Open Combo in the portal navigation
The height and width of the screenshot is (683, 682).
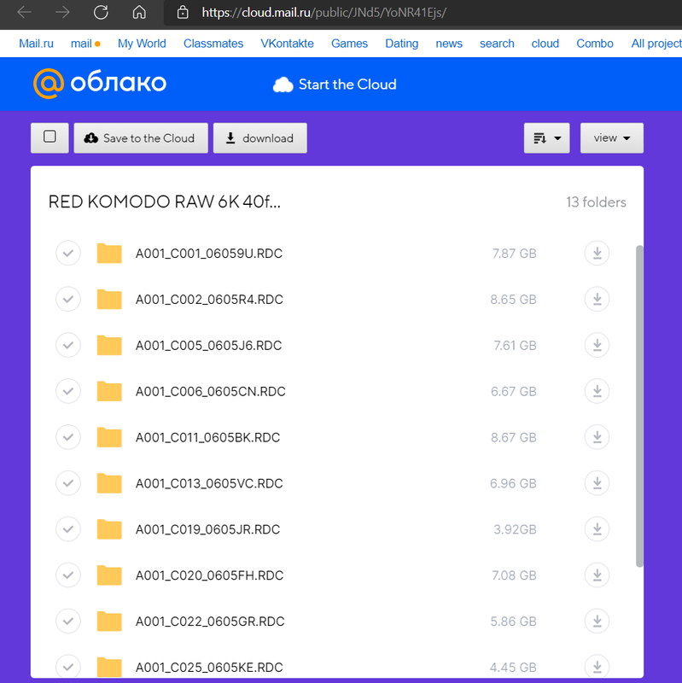595,44
